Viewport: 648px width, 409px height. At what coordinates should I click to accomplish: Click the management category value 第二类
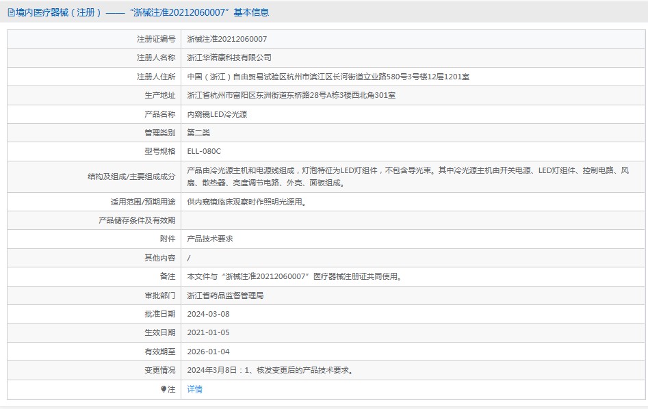(198, 133)
